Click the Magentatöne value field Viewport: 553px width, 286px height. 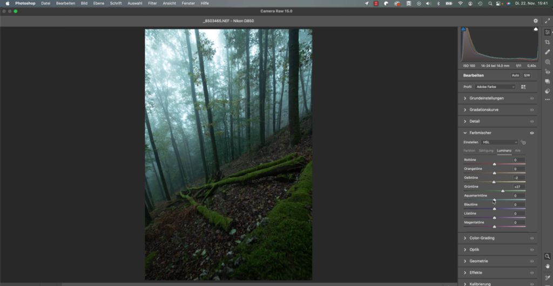pos(519,223)
